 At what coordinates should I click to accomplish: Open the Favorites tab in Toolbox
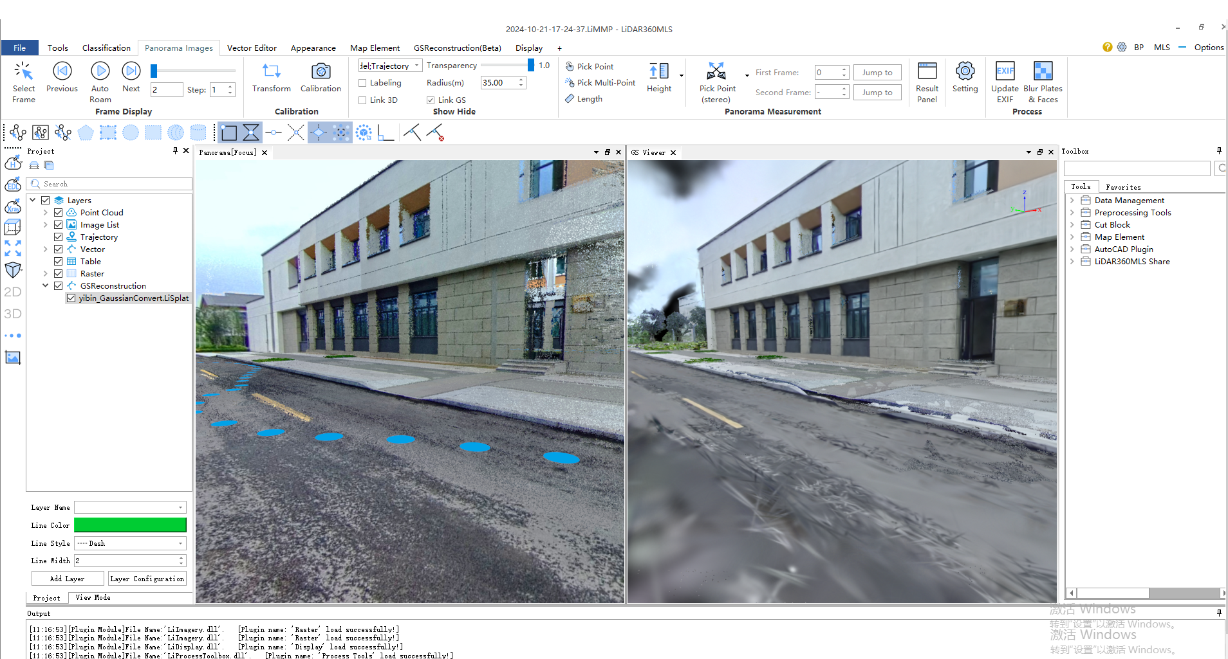1123,187
